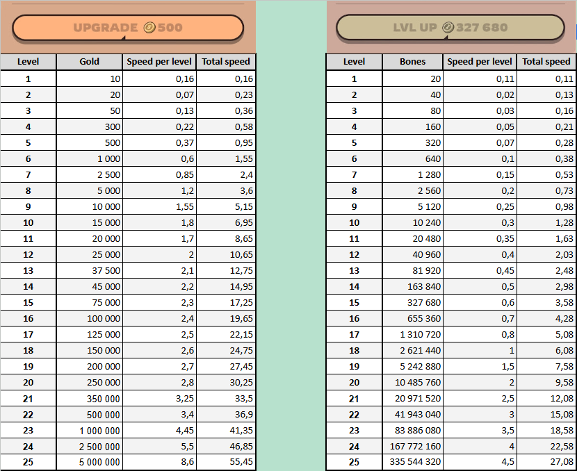Viewport: 577px width, 471px height.
Task: Click the gold coin icon on UPGRADE button
Action: [149, 28]
